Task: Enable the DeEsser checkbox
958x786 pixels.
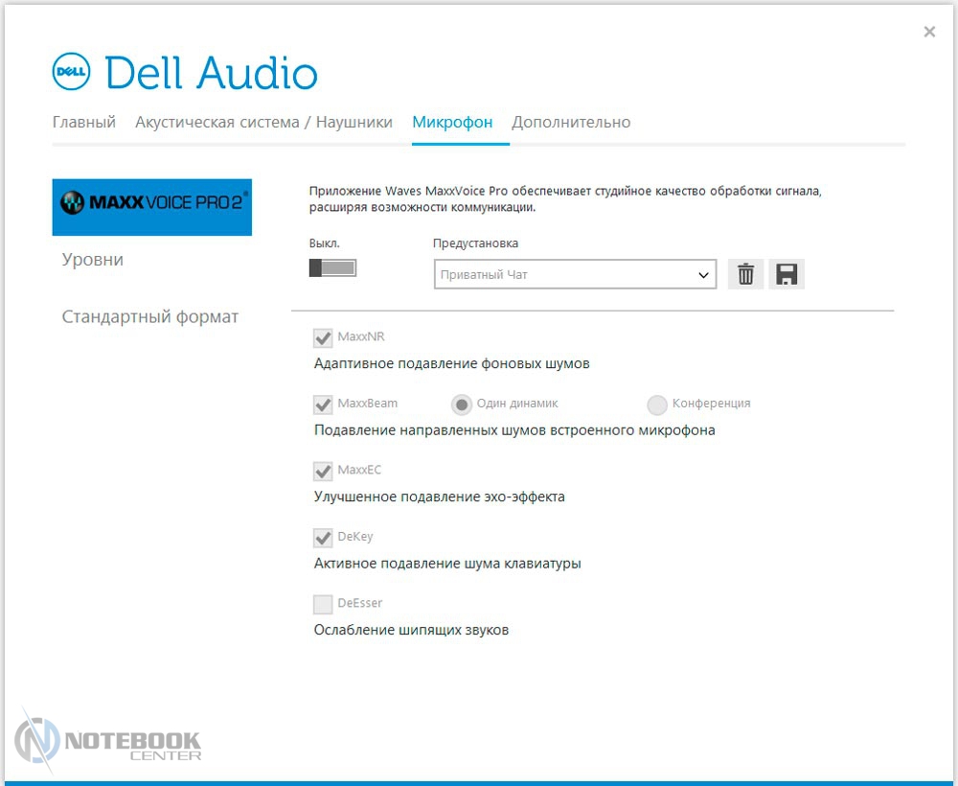Action: click(323, 604)
